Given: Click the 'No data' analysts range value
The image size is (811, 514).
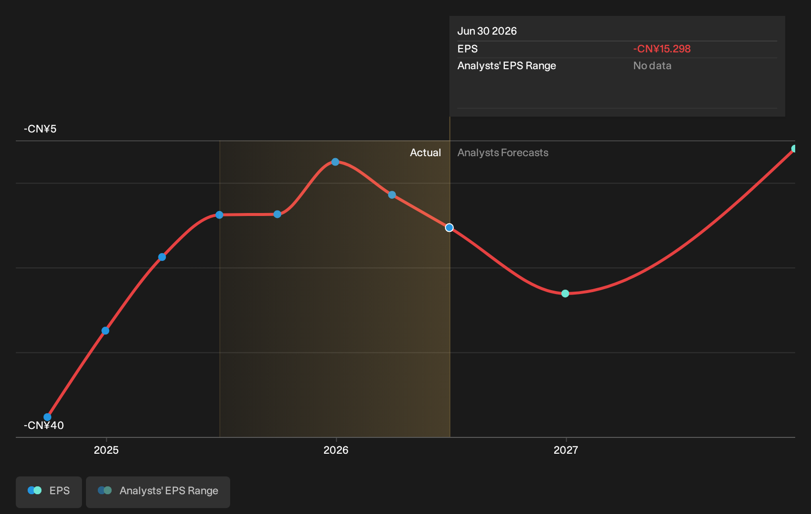Looking at the screenshot, I should [x=652, y=66].
